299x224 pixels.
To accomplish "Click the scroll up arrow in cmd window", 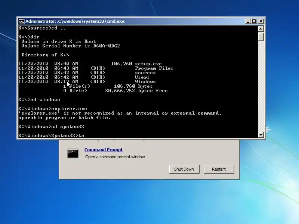I will click(x=261, y=29).
